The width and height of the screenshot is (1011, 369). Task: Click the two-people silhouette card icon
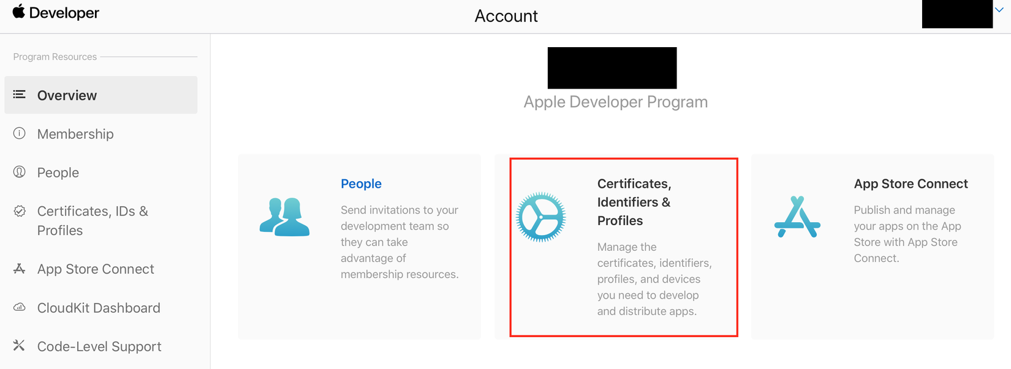click(x=284, y=217)
